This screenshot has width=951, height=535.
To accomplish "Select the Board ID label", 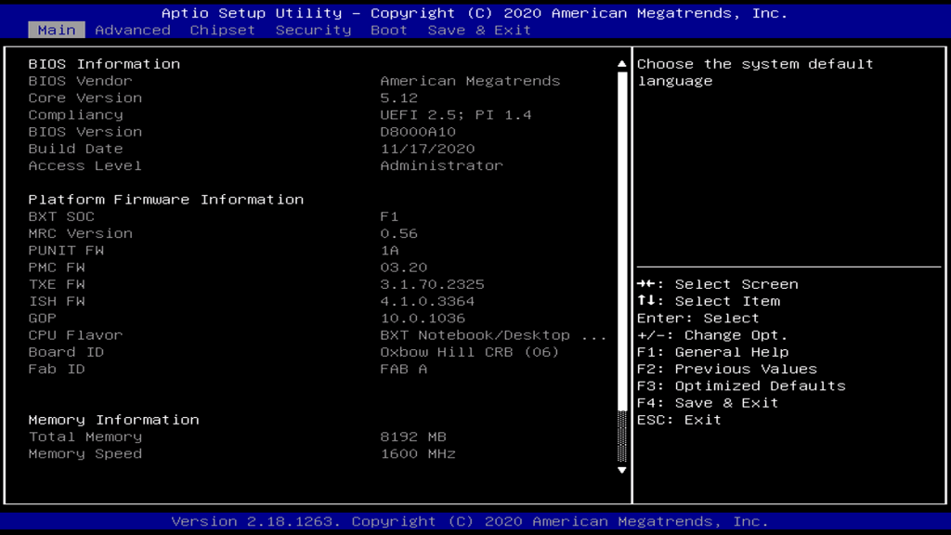I will click(x=66, y=352).
